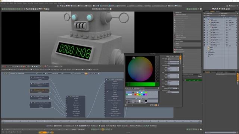Viewport: 239px width, 134px height.
Task: Select the Octane Mesh UV Projection node header
Action: pos(40,103)
